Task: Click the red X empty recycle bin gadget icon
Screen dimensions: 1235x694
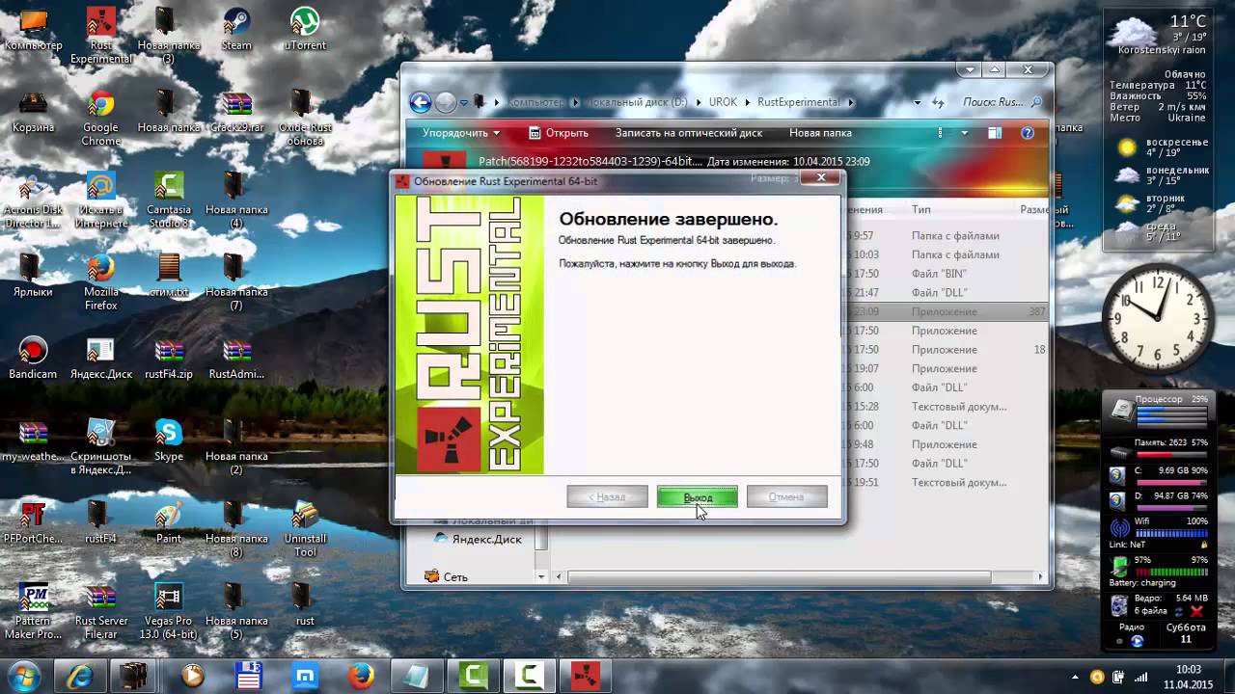Action: click(x=1196, y=611)
